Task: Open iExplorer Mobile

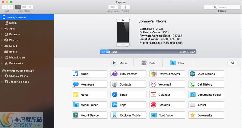Action: tap(128, 115)
